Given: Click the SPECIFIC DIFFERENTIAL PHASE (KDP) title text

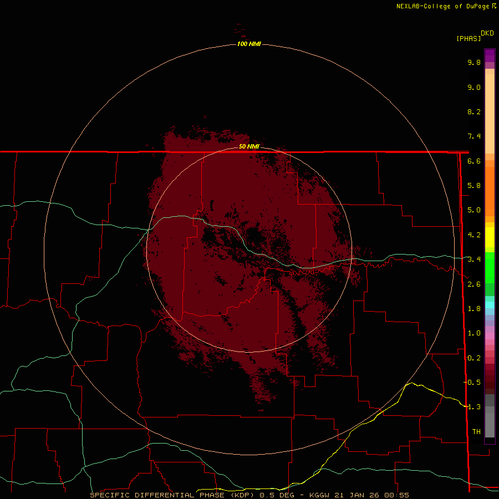Looking at the screenshot, I should [x=172, y=495].
